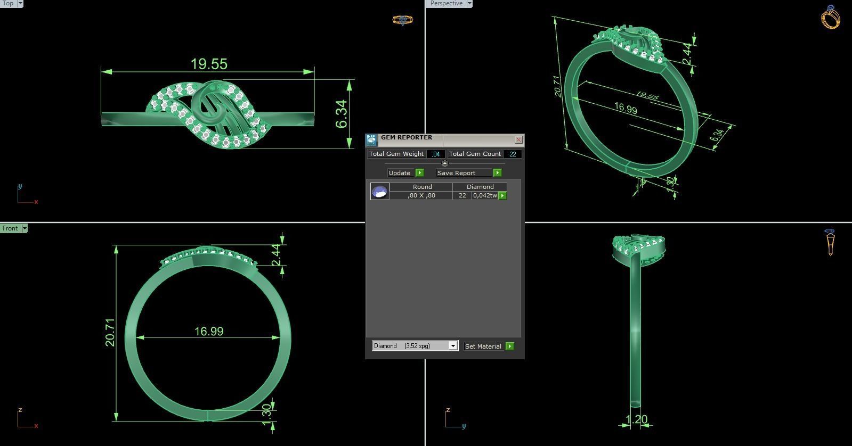Click the 1.20 dimension in side view
852x446 pixels.
(637, 420)
